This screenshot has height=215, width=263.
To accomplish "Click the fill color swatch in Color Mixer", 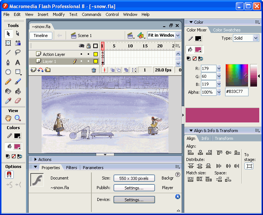I will (x=198, y=50).
